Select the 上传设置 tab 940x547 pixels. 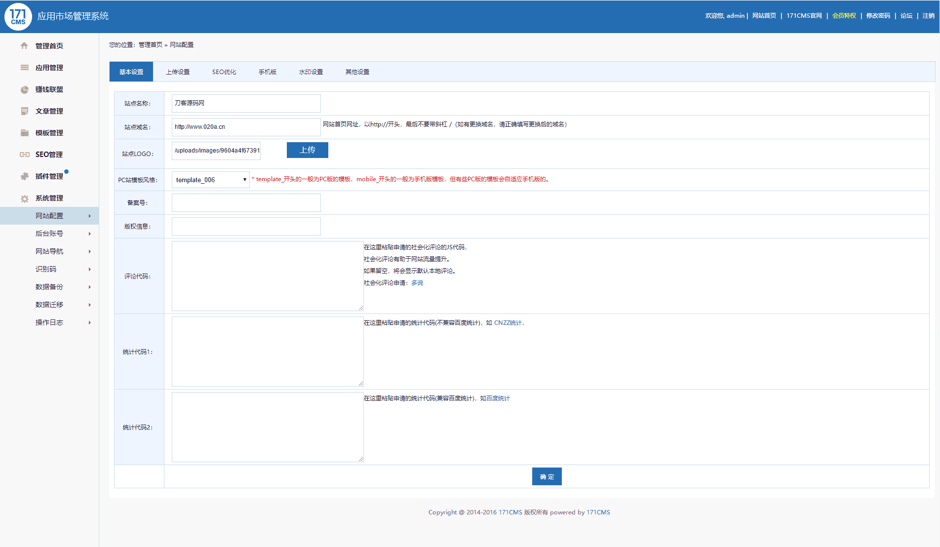(178, 72)
